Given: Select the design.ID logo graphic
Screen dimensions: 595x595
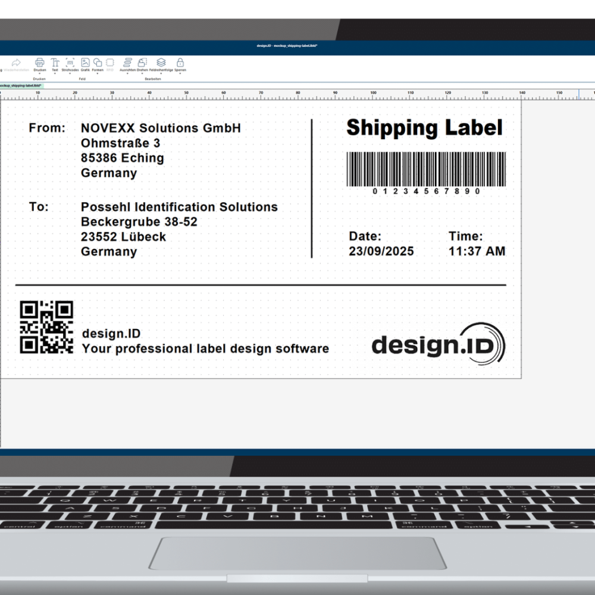Looking at the screenshot, I should [438, 344].
